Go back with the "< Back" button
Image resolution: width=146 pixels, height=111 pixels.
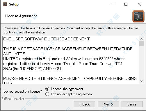click(84, 104)
